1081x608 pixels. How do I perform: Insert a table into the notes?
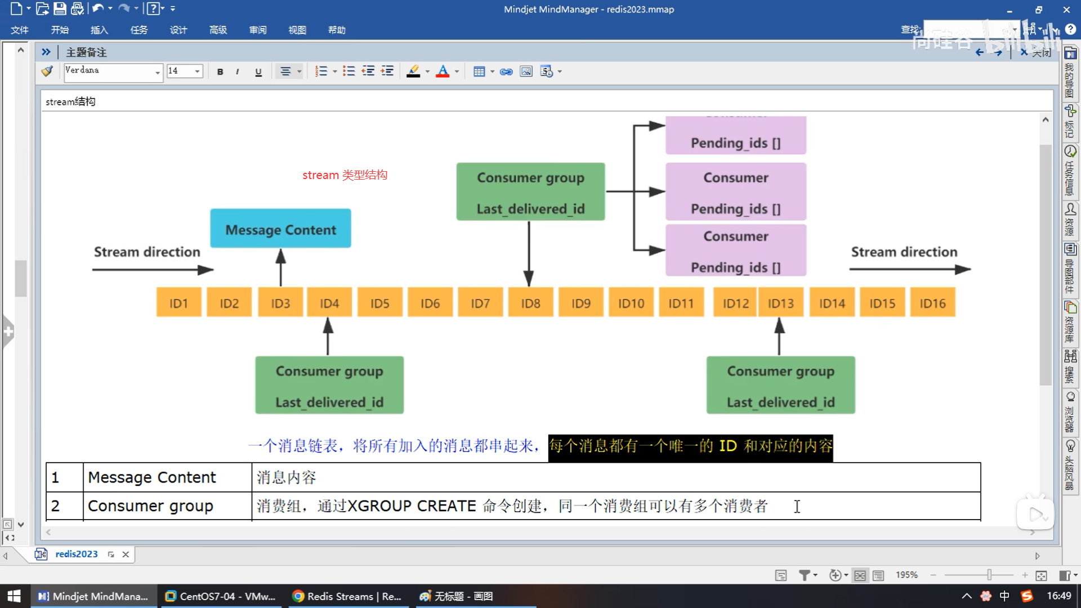pyautogui.click(x=479, y=71)
